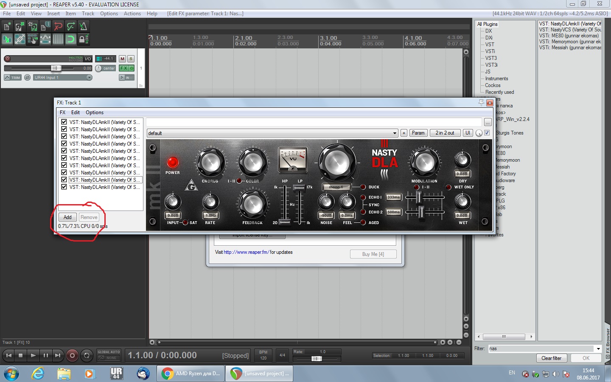Viewport: 611px width, 382px height.
Task: Open the Actions menu
Action: 132,14
